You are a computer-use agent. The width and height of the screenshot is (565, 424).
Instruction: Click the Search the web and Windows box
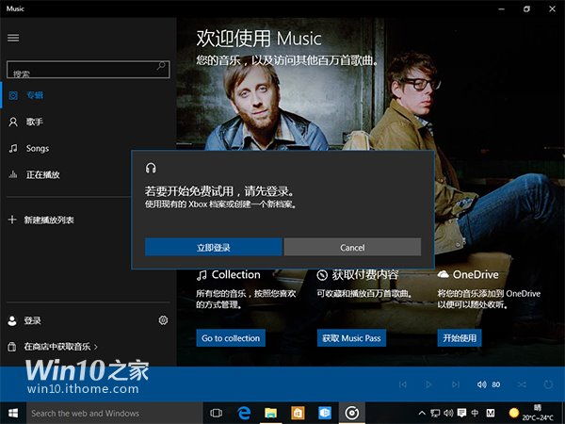[115, 414]
